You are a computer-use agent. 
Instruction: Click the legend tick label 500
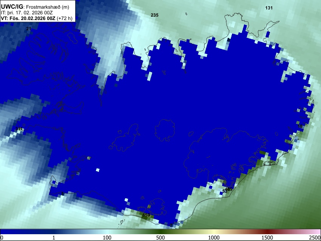(160, 238)
